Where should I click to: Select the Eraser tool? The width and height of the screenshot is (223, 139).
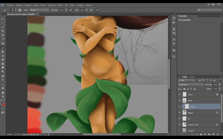click(3, 60)
